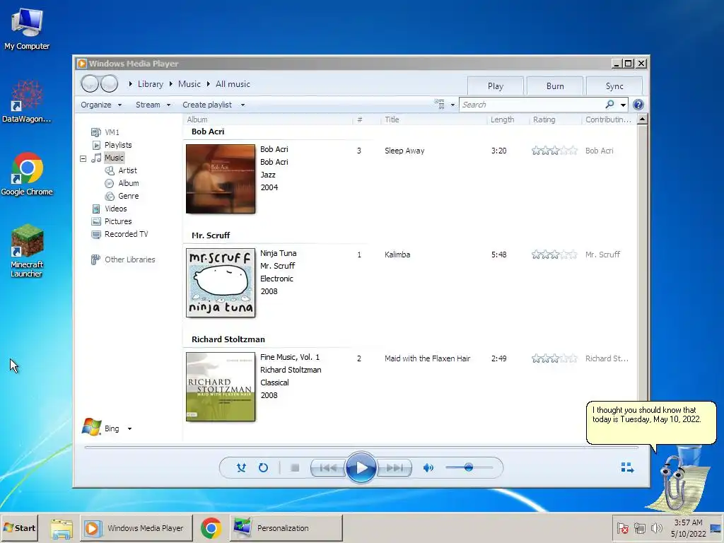
Task: Adjust the player volume slider
Action: 469,468
